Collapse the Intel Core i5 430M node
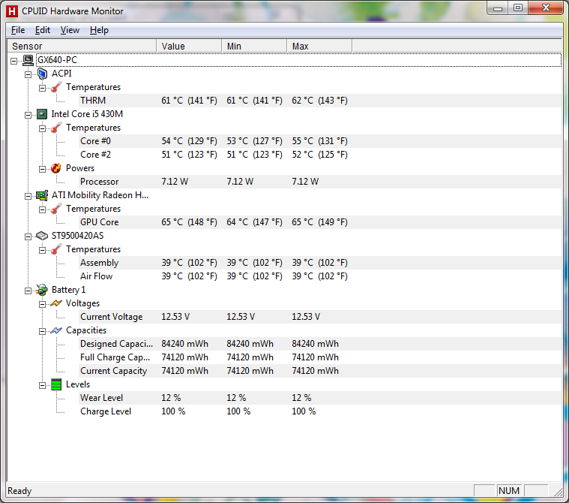Viewport: 569px width, 503px height. coord(28,115)
